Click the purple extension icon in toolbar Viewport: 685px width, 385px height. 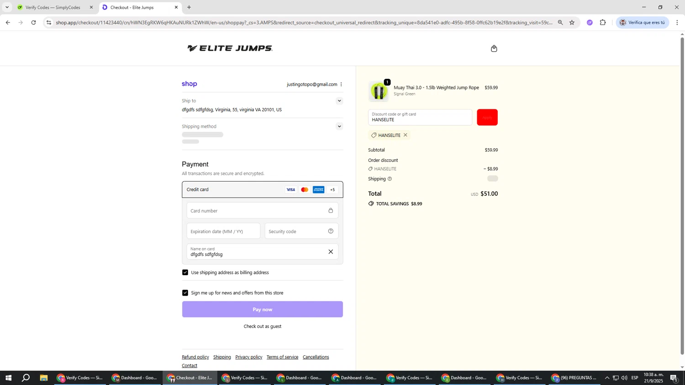(590, 22)
